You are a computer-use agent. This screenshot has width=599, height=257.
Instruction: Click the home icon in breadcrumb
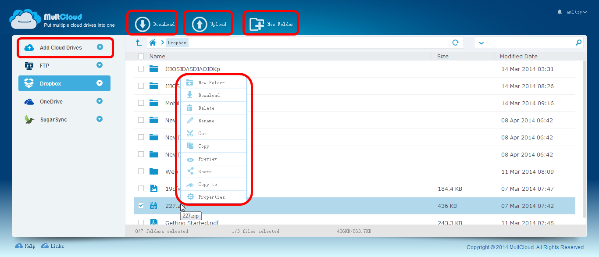(153, 43)
